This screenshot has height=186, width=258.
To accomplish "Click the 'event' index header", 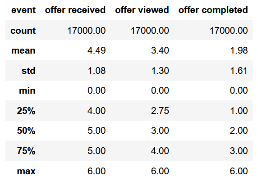I will point(23,10).
